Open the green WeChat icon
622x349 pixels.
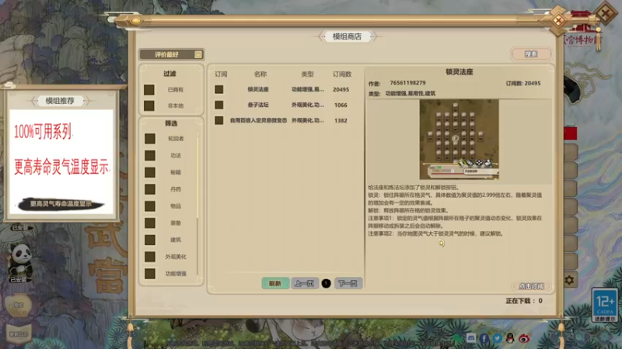(x=457, y=338)
